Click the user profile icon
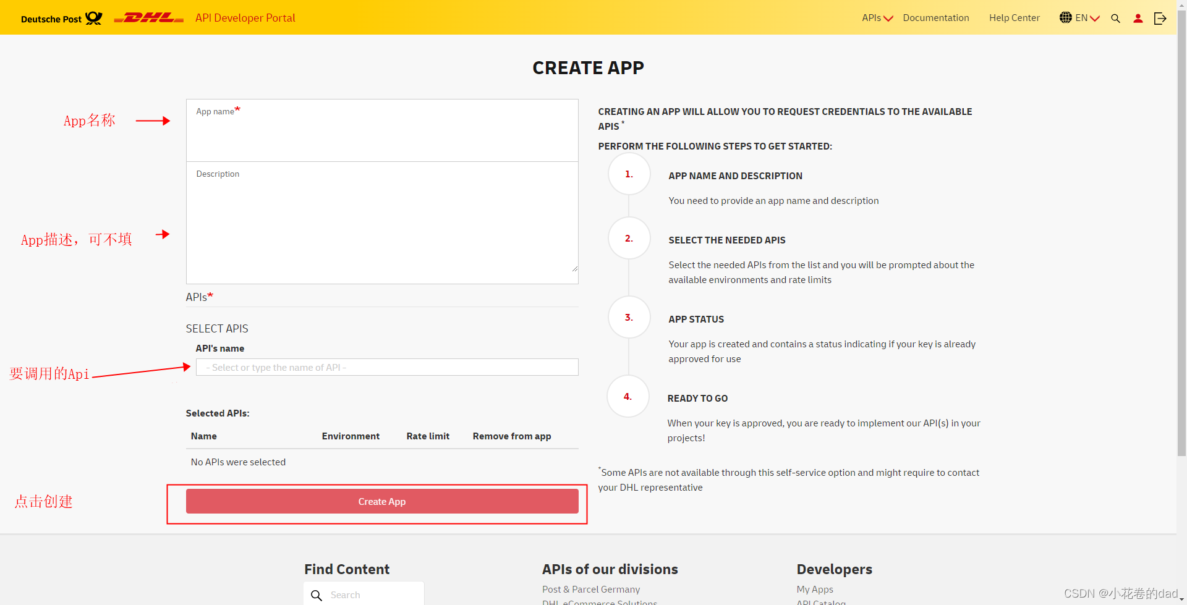The width and height of the screenshot is (1187, 605). (1138, 19)
